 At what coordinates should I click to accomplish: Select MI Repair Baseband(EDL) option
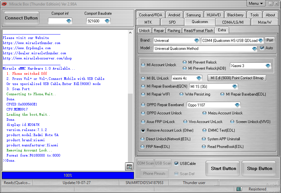click(x=222, y=94)
